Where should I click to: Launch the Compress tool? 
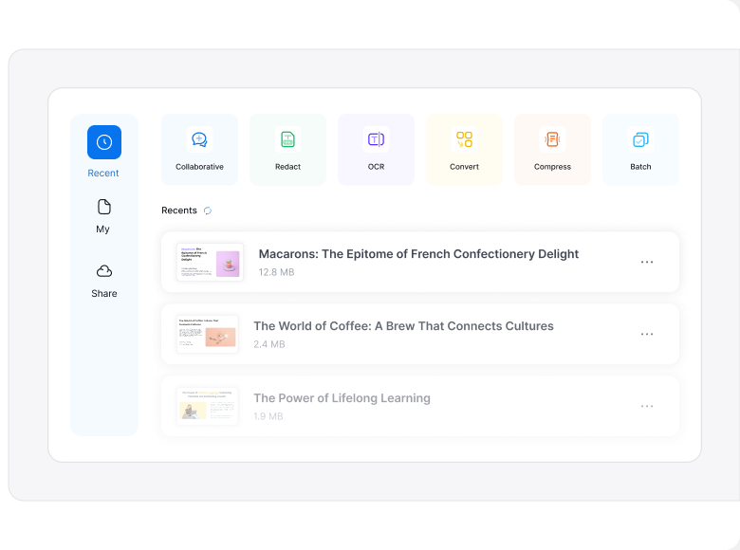pyautogui.click(x=553, y=149)
